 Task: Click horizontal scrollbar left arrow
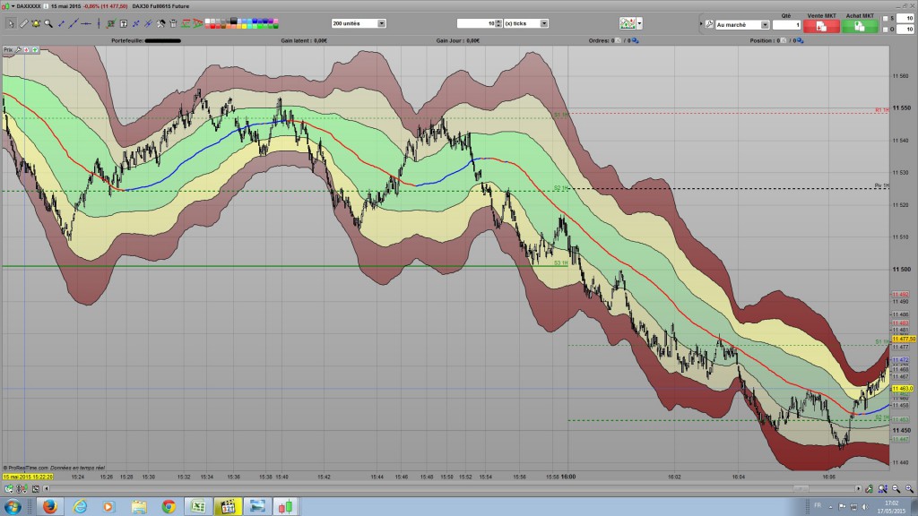coord(47,488)
